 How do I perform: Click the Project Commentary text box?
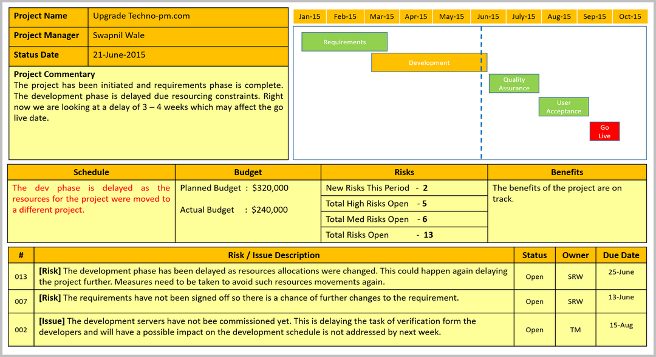click(x=149, y=112)
